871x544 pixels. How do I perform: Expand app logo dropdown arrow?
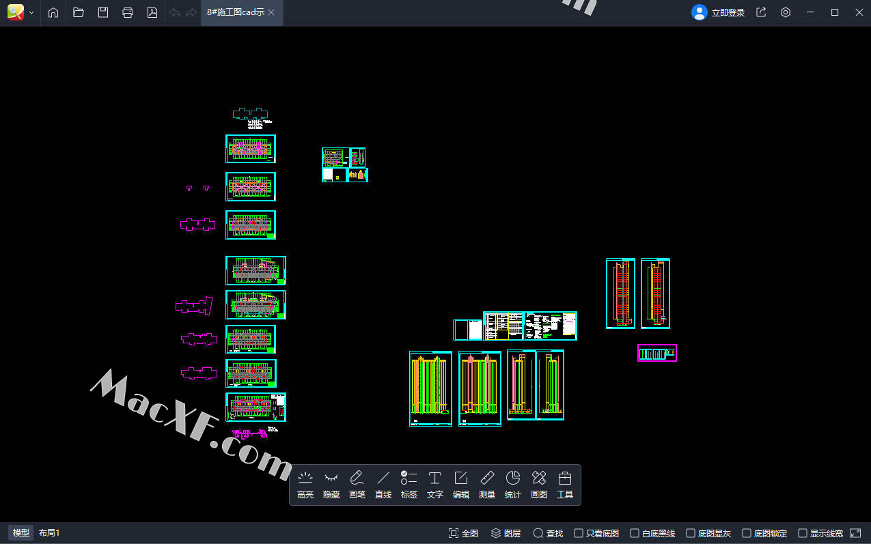coord(31,13)
